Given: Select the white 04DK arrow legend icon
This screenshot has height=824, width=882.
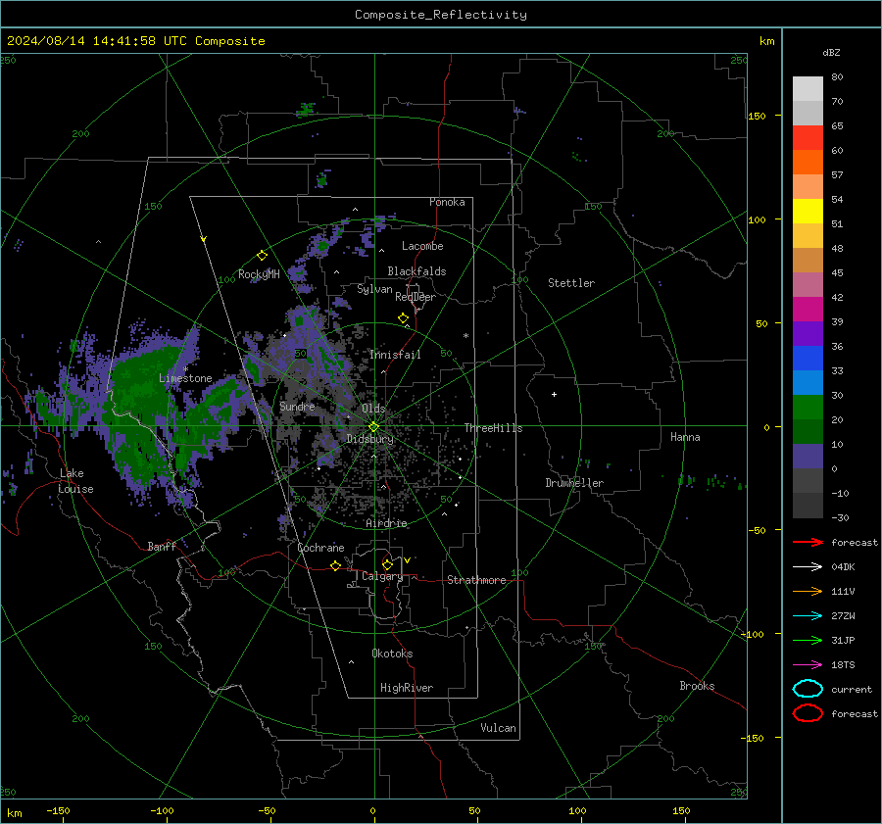Looking at the screenshot, I should click(x=808, y=567).
